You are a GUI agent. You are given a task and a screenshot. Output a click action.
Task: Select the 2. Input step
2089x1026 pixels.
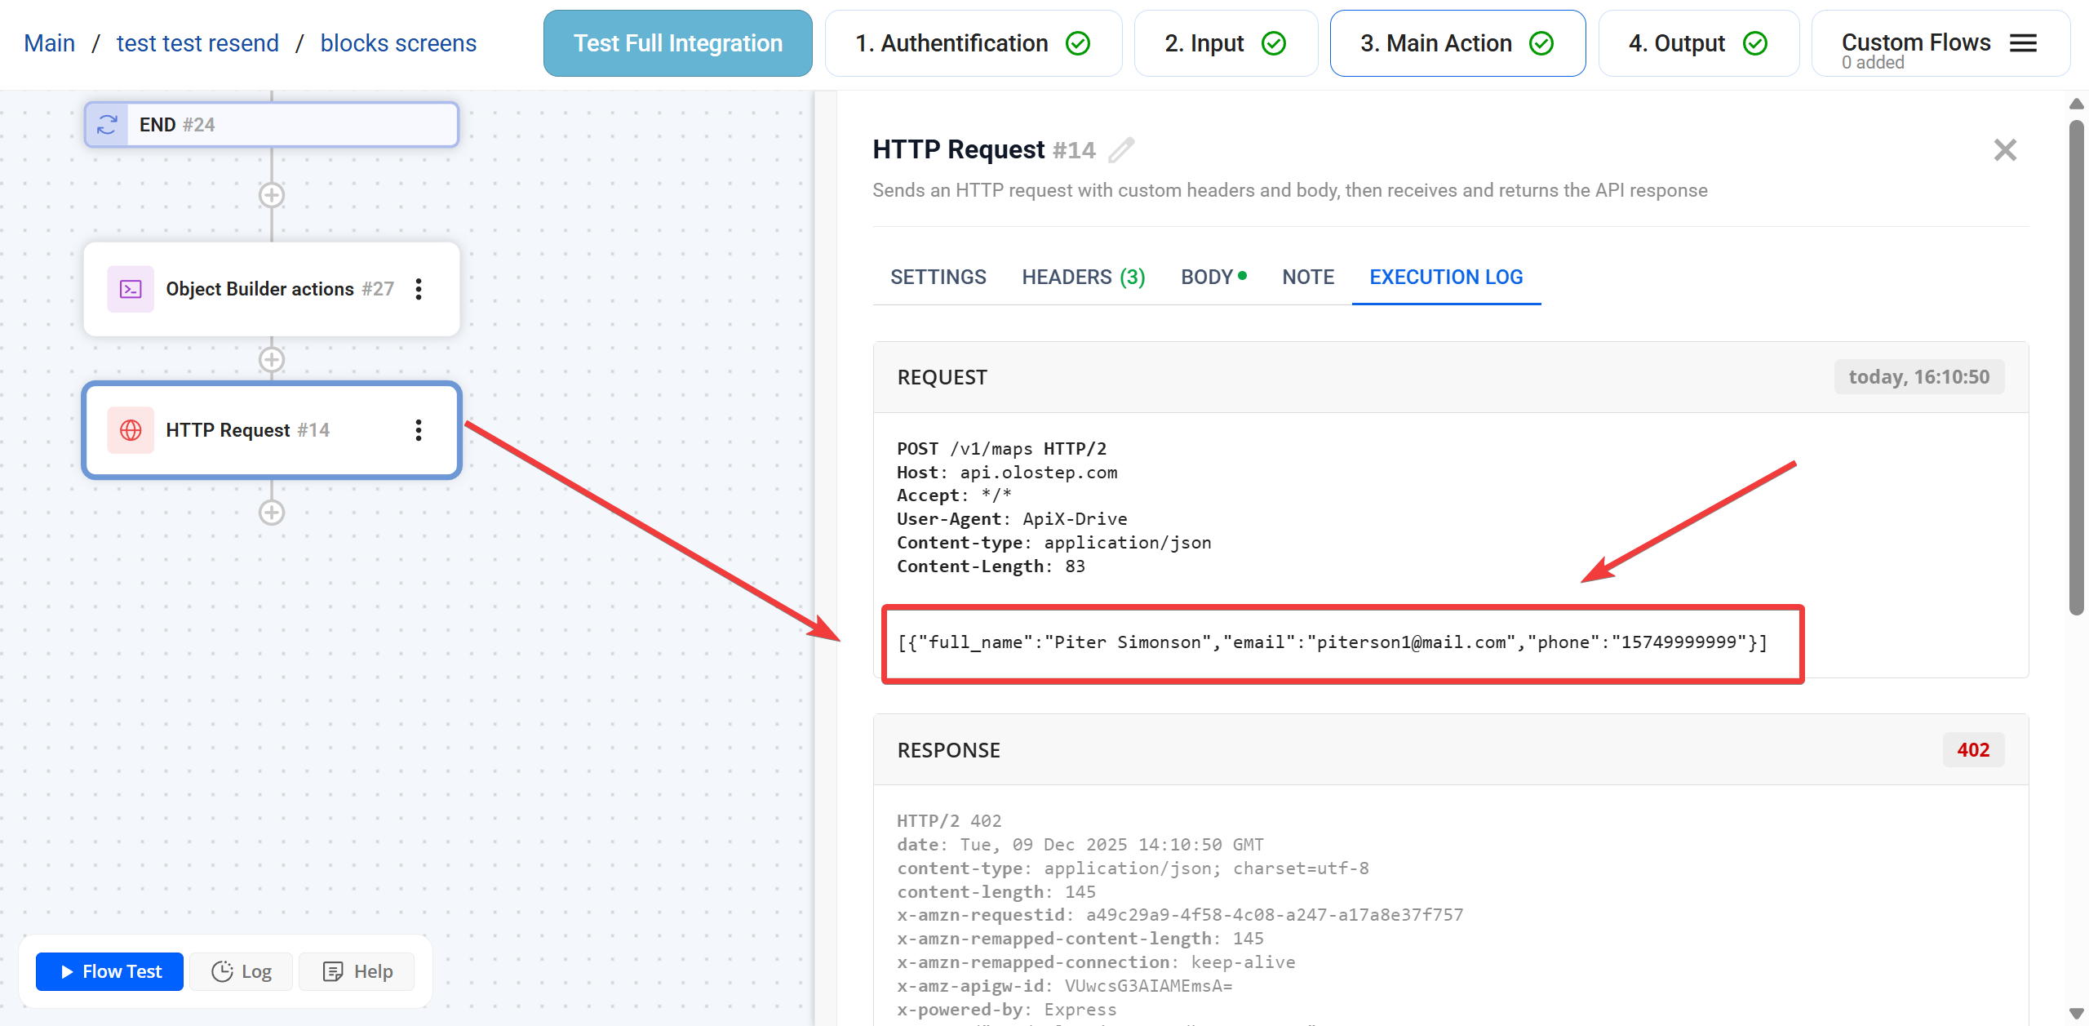pos(1225,43)
